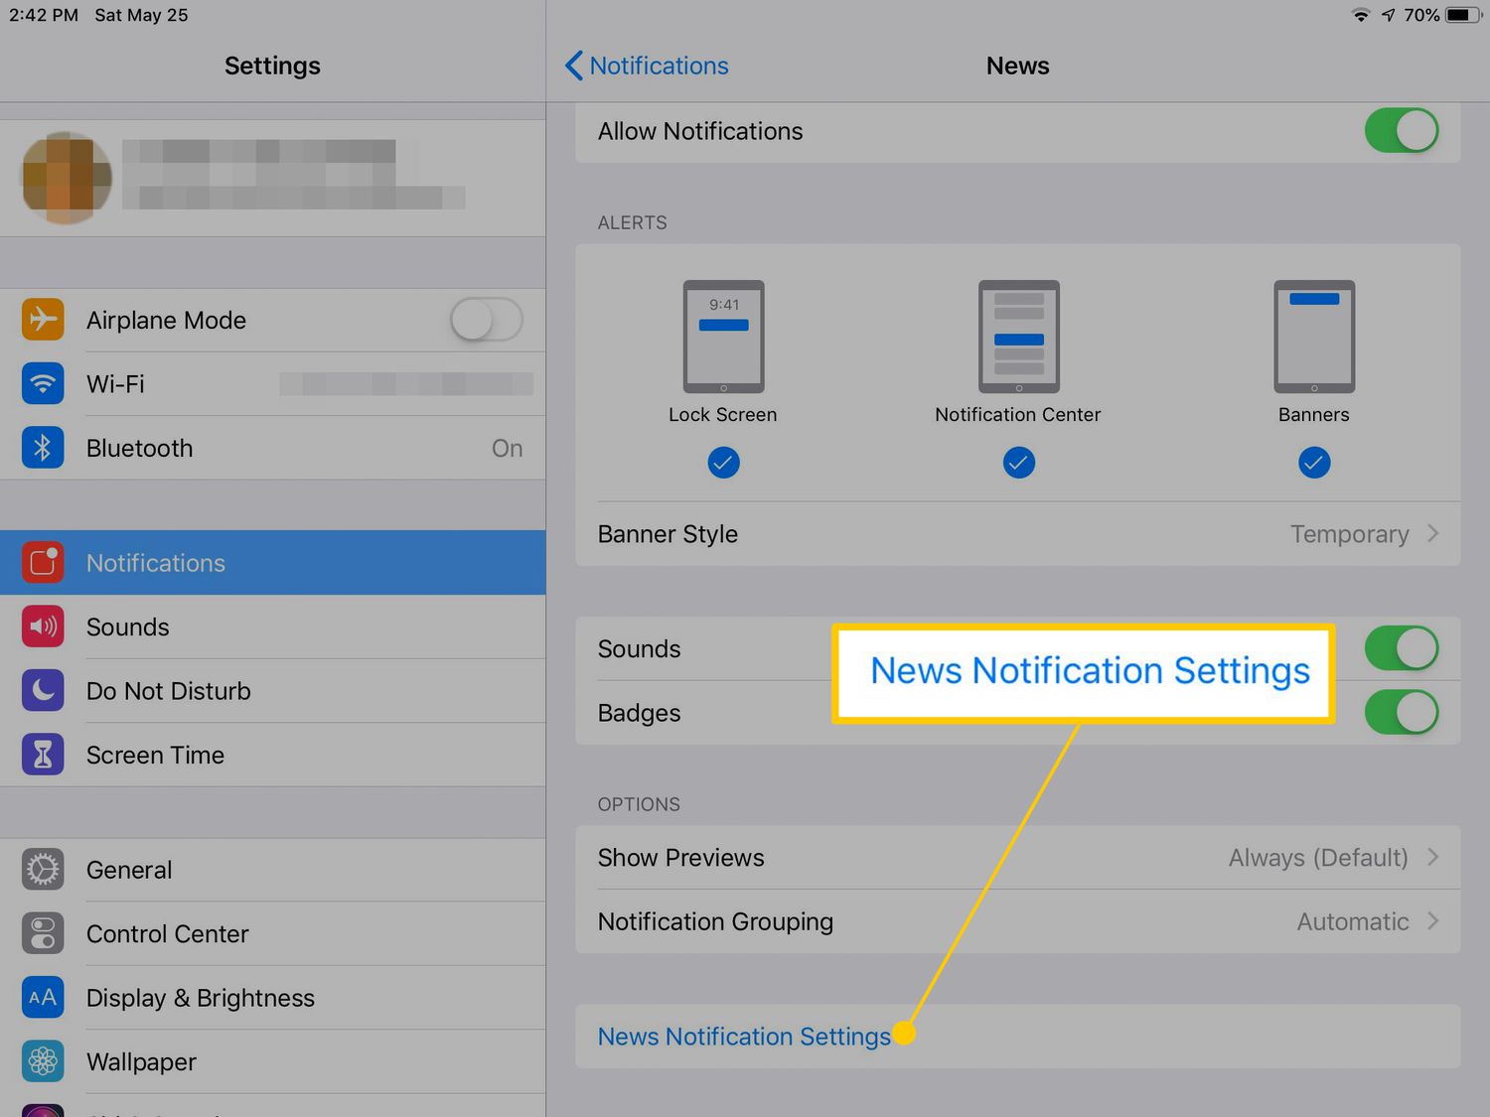
Task: Tap the Airplane Mode orange icon
Action: coord(43,320)
